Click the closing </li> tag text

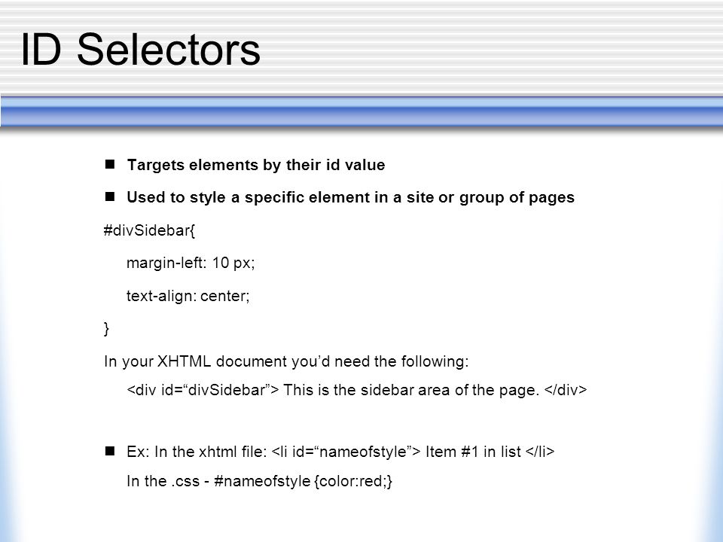pos(540,452)
